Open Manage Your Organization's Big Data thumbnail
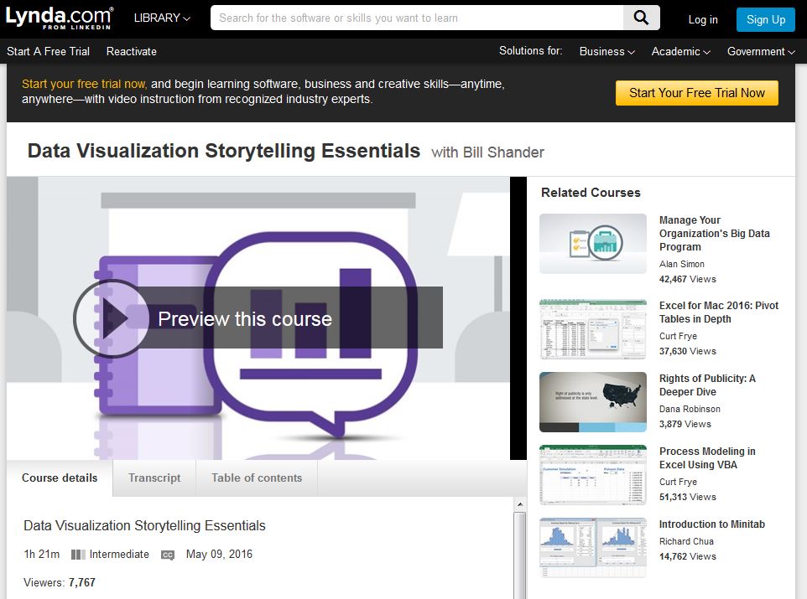Screen dimensions: 807x599 click(x=592, y=243)
